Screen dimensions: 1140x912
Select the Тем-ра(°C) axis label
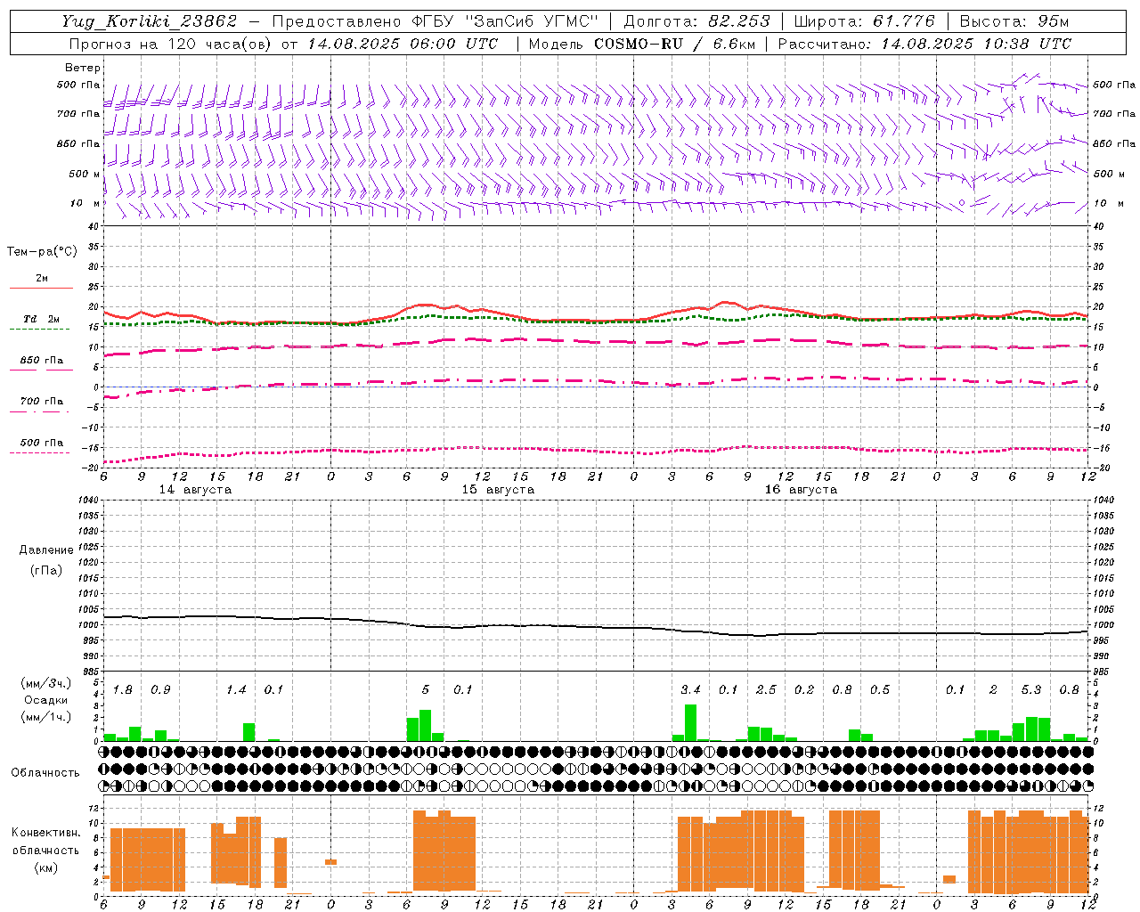tap(42, 252)
